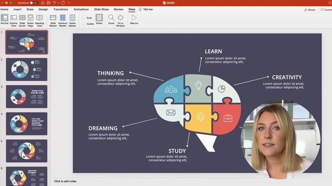Open the more options ellipsis in title bar

pos(68,3)
